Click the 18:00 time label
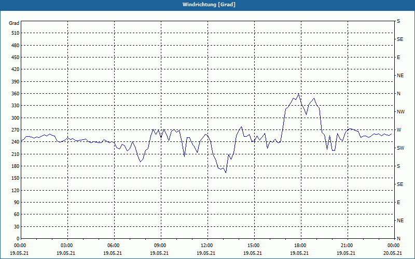415x259 pixels. click(301, 246)
